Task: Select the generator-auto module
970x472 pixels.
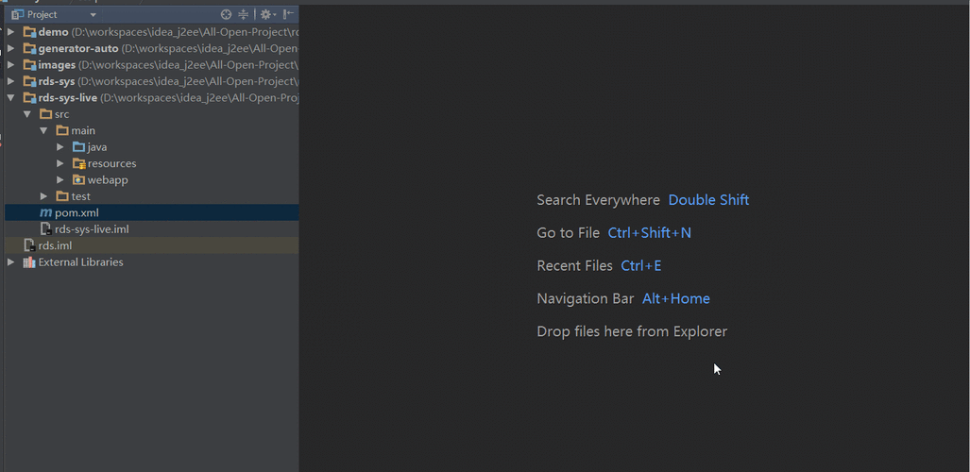Action: [77, 48]
